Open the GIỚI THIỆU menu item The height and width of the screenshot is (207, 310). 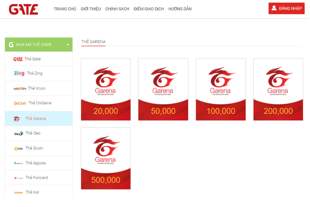[x=91, y=9]
